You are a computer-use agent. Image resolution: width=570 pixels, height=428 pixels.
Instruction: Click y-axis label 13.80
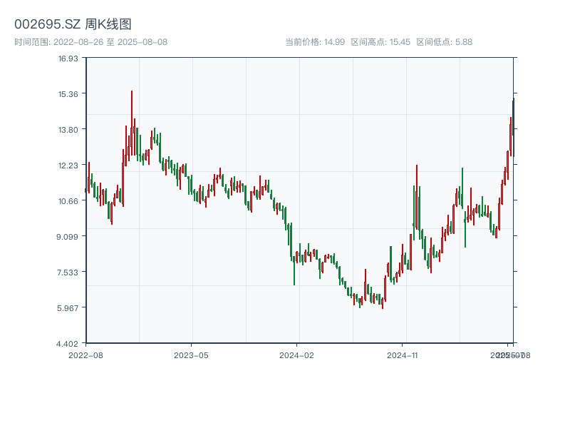point(68,130)
